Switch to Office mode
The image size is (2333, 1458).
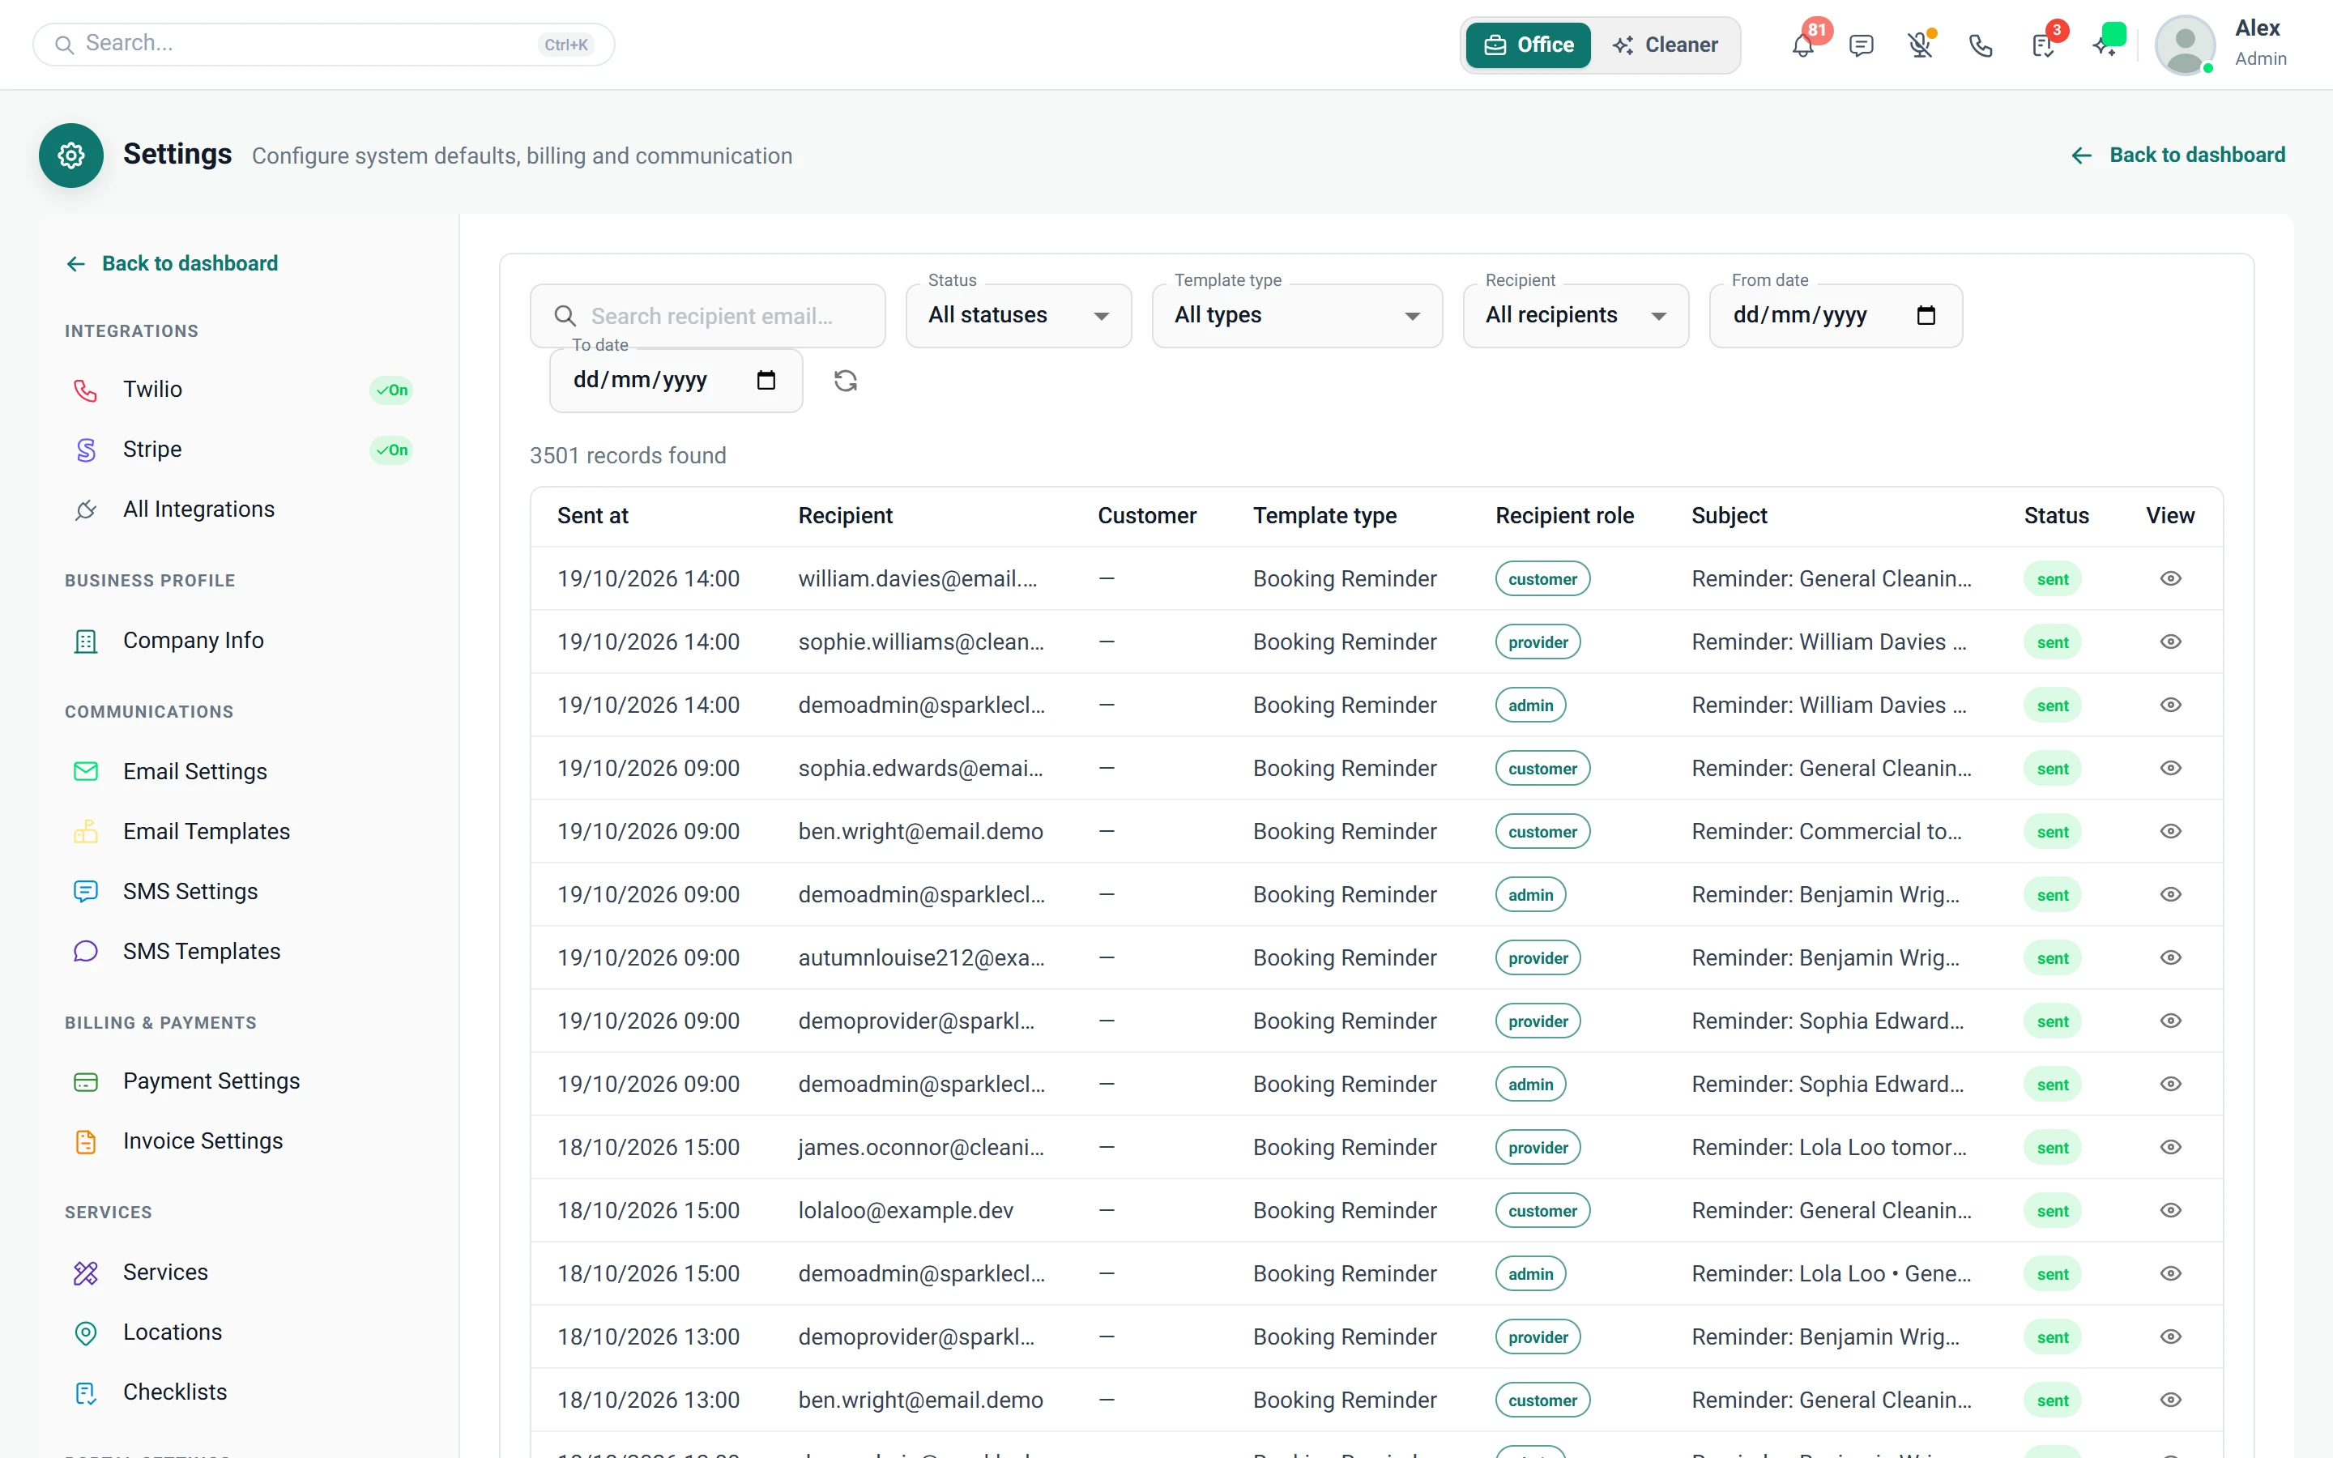pos(1528,45)
